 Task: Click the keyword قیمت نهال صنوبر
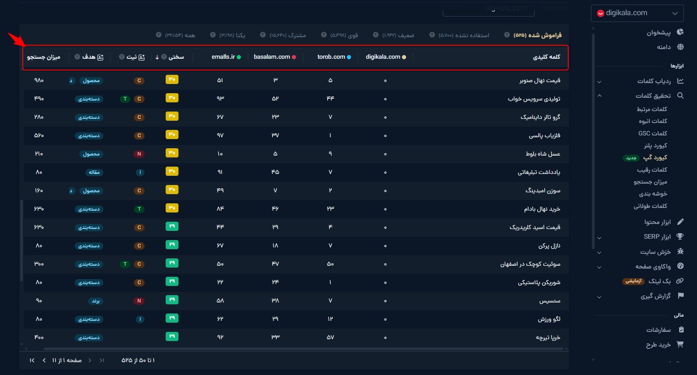pyautogui.click(x=540, y=80)
